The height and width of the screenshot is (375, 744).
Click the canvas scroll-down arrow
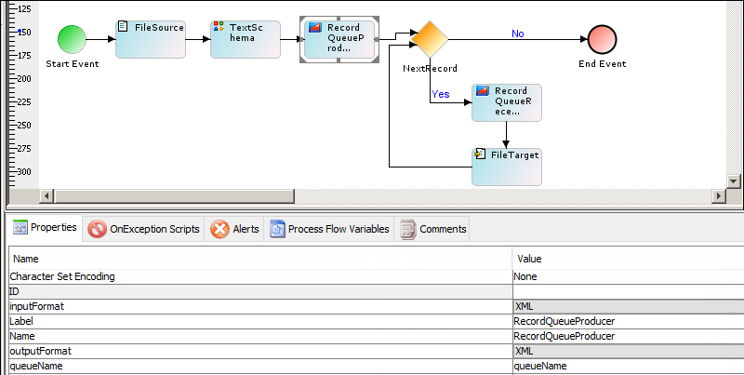[734, 181]
